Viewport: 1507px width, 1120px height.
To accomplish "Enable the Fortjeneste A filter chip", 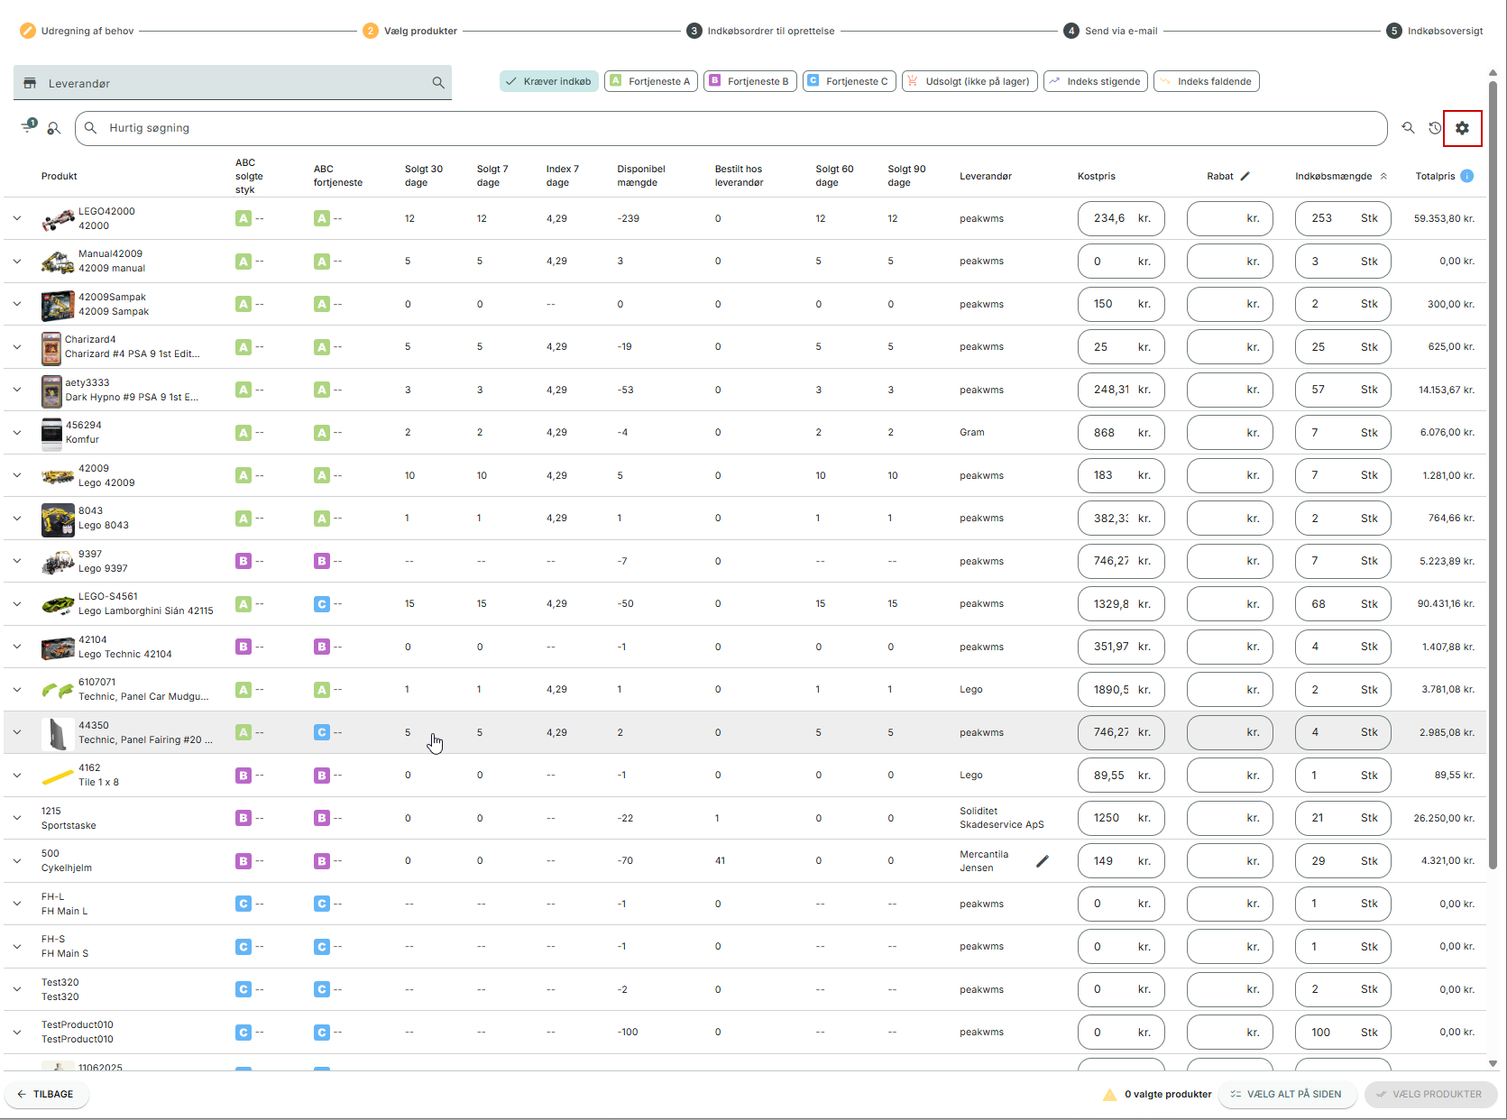I will [650, 81].
